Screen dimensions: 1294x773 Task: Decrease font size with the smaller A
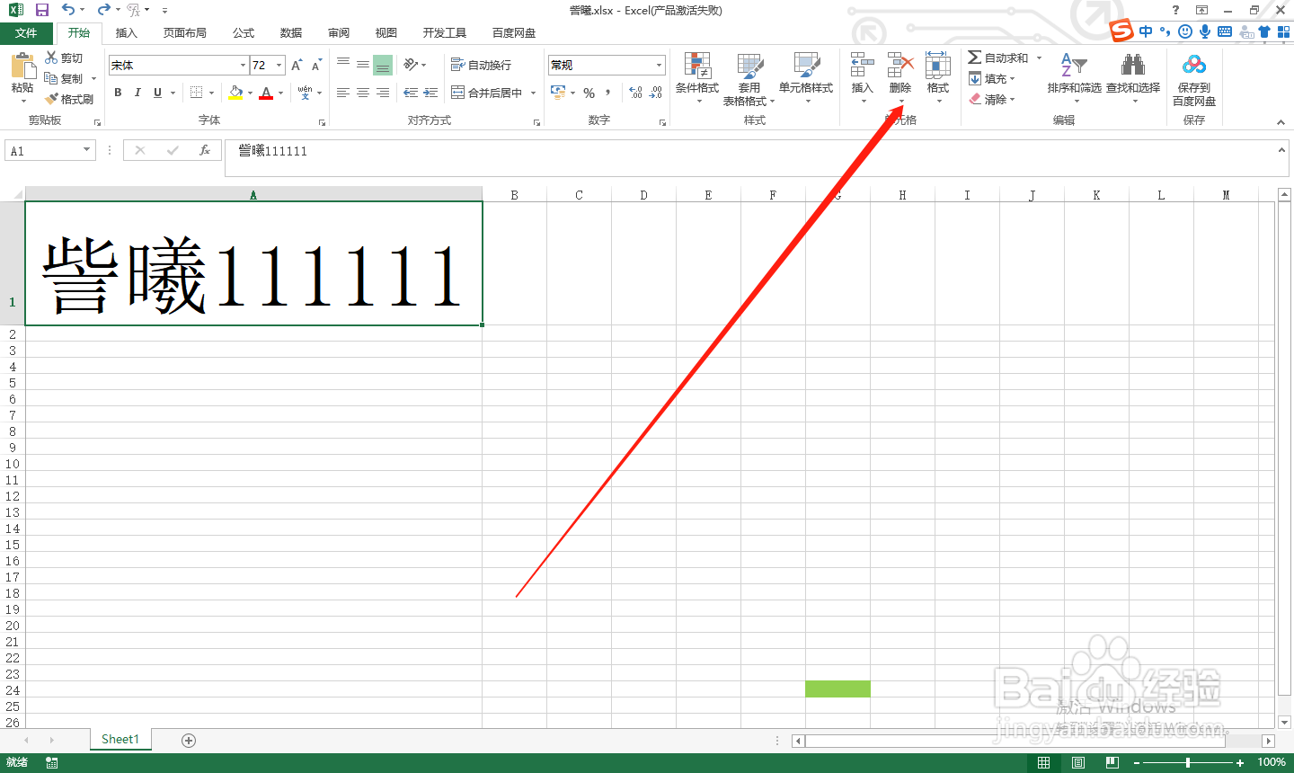pos(316,65)
